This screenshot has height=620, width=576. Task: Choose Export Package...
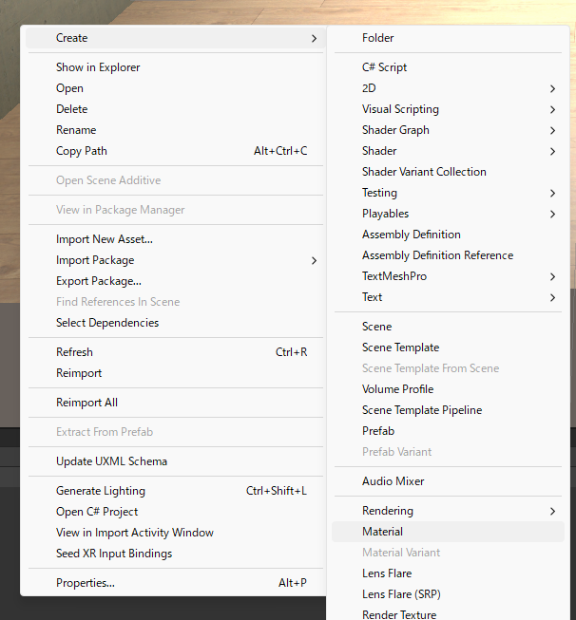point(176,281)
